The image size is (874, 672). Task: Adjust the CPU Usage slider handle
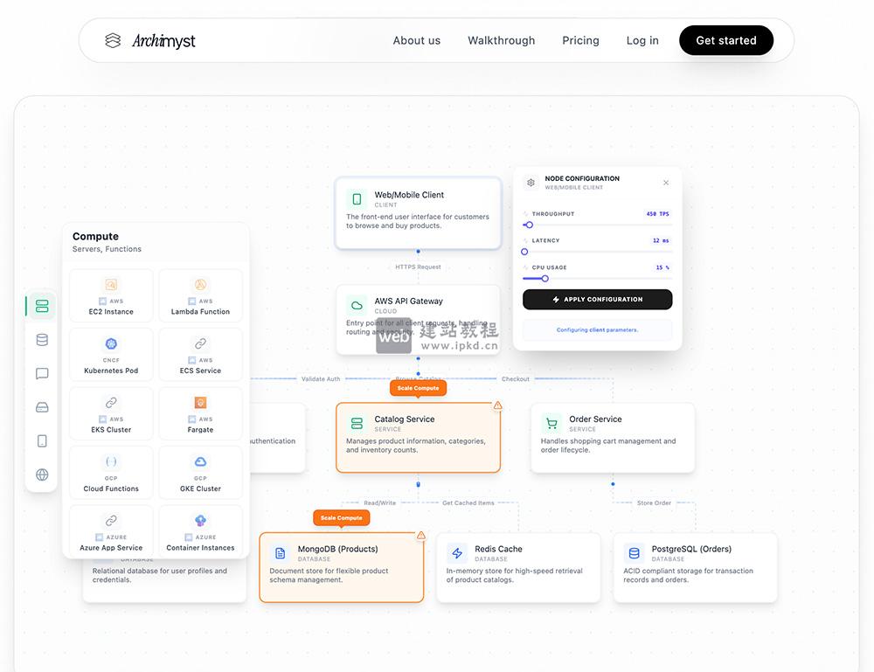coord(544,278)
